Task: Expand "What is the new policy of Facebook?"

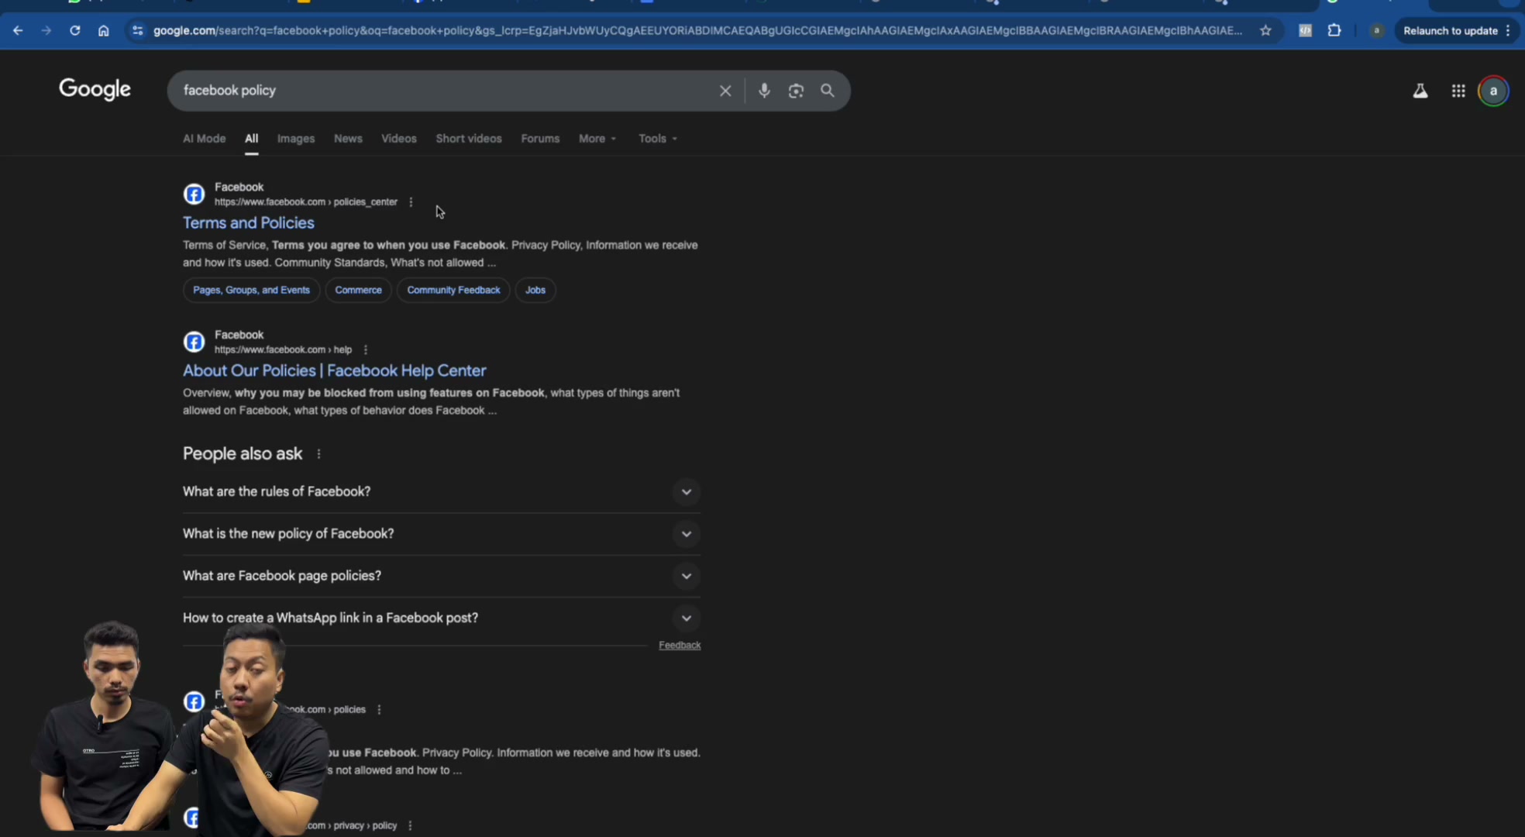Action: click(x=442, y=534)
